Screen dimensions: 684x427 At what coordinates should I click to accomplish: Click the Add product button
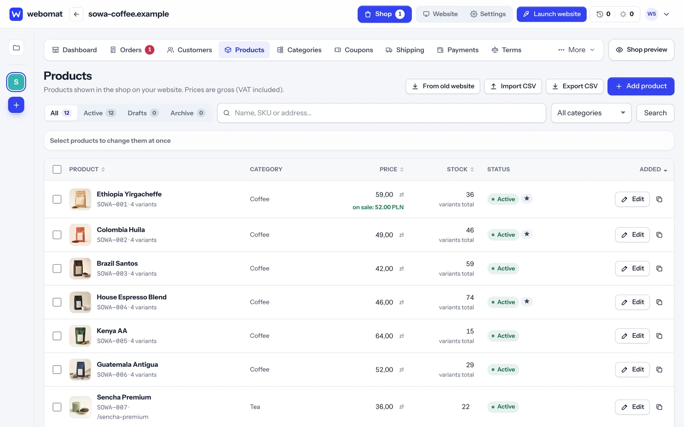click(x=641, y=86)
